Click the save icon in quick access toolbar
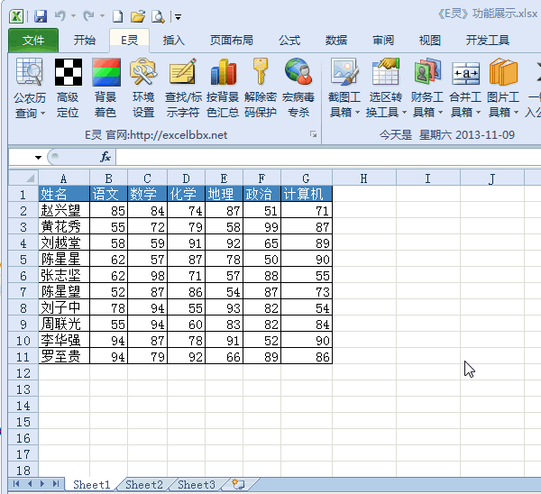The image size is (541, 494). tap(41, 16)
